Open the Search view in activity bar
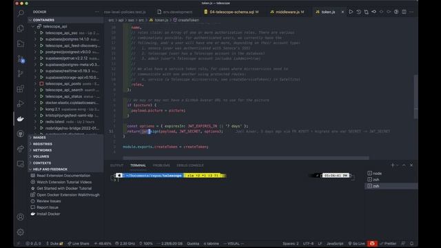This screenshot has height=248, width=441. (21, 13)
